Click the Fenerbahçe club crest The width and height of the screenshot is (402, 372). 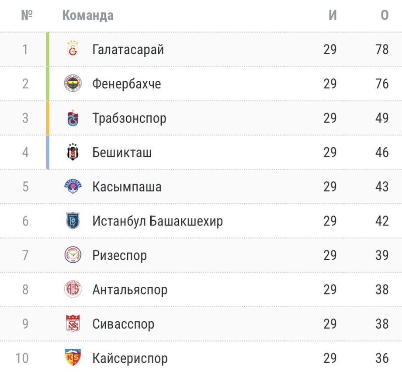tap(73, 83)
